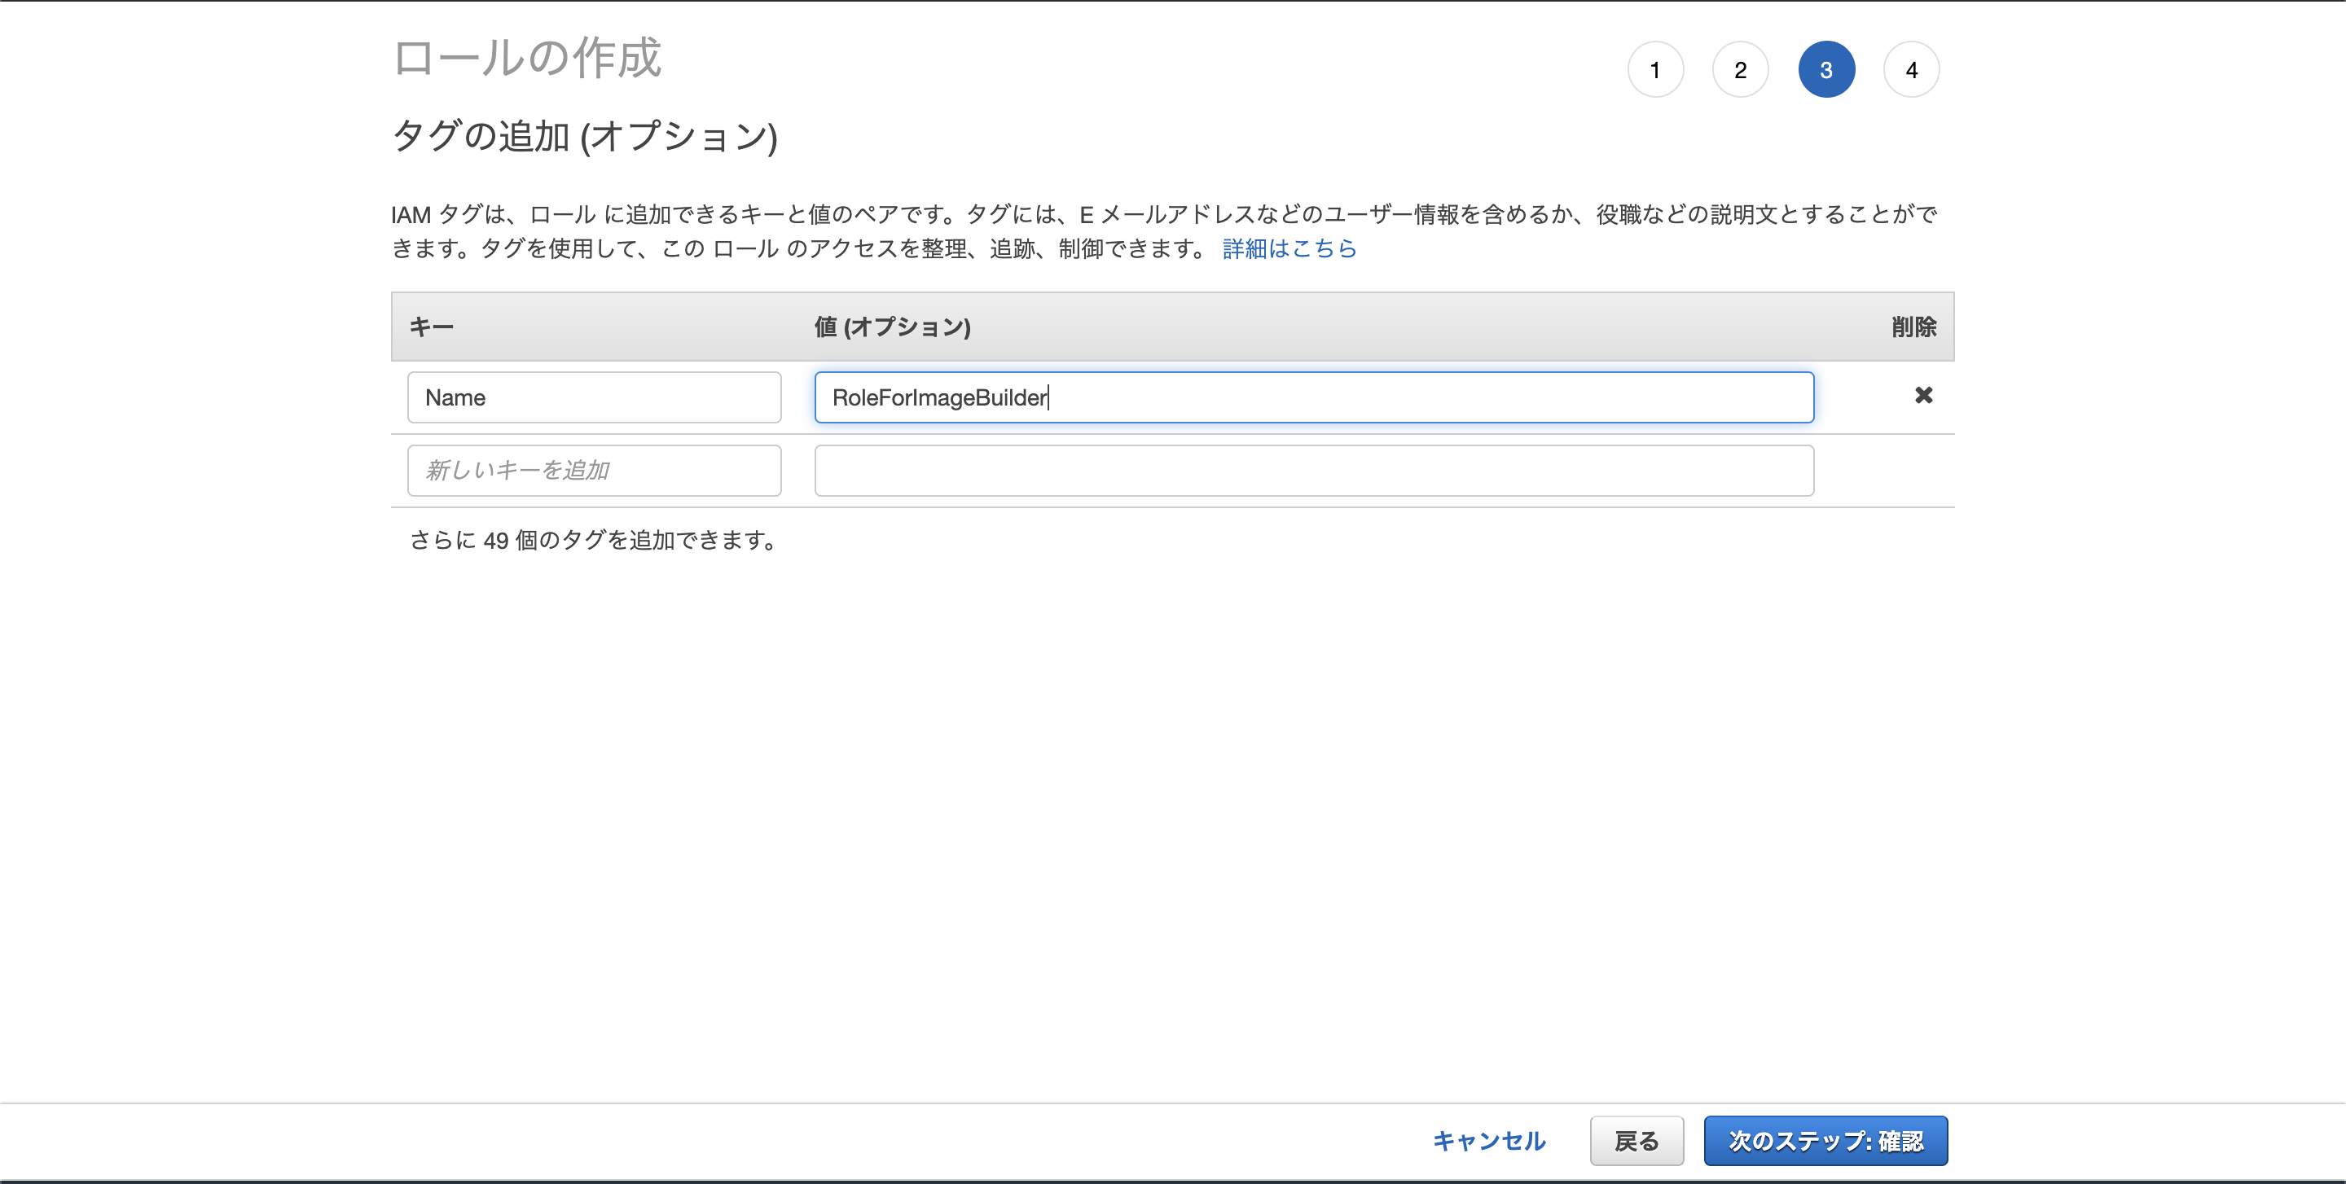Remove the Name tag with the X icon

tap(1923, 395)
